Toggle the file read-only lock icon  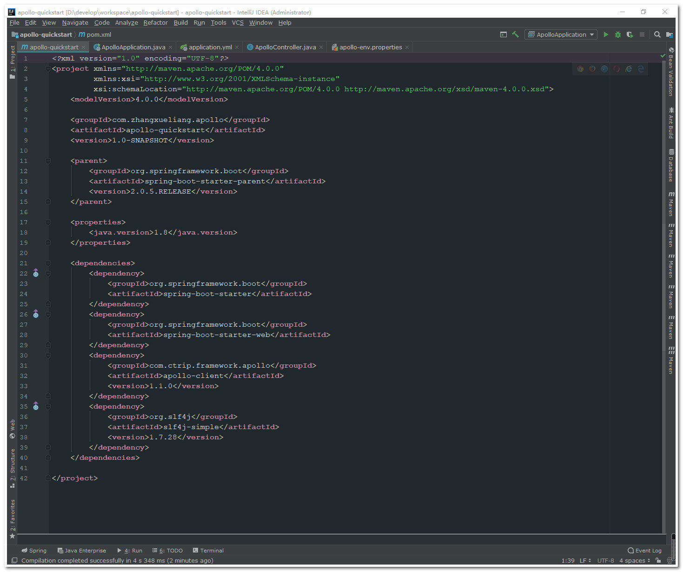[x=658, y=560]
